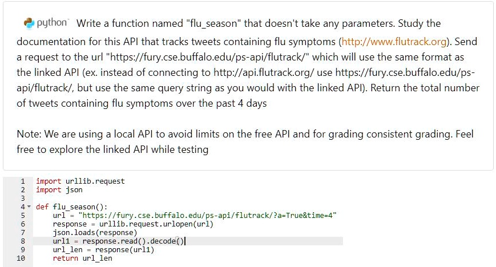Click on the import json line
Screen dimensions: 496x267
point(59,190)
